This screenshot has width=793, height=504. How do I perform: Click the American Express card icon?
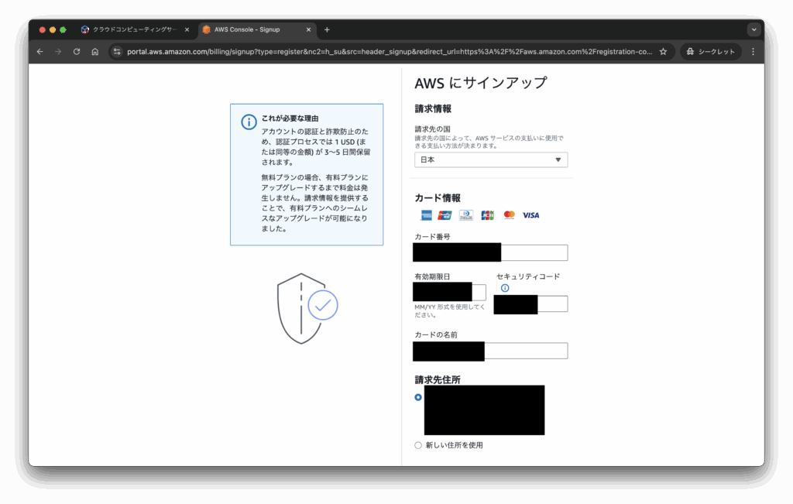click(x=427, y=215)
